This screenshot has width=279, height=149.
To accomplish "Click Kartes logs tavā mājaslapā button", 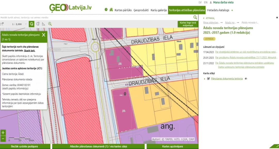I will (188, 24).
